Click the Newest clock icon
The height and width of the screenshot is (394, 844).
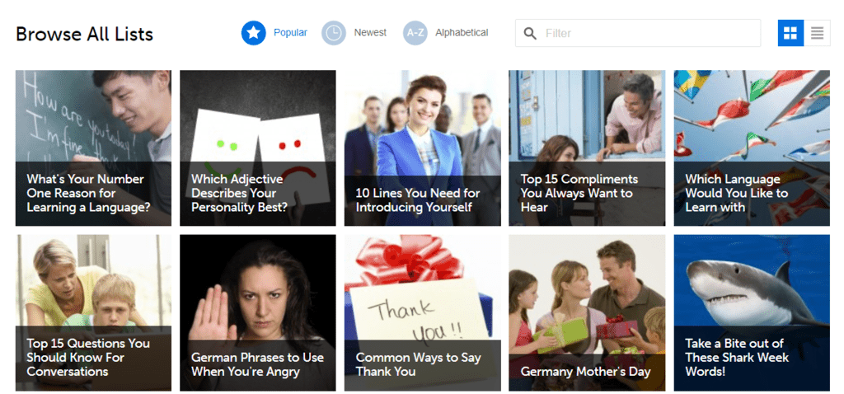click(x=334, y=33)
